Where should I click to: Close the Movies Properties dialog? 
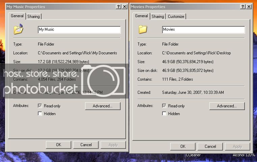pyautogui.click(x=249, y=7)
